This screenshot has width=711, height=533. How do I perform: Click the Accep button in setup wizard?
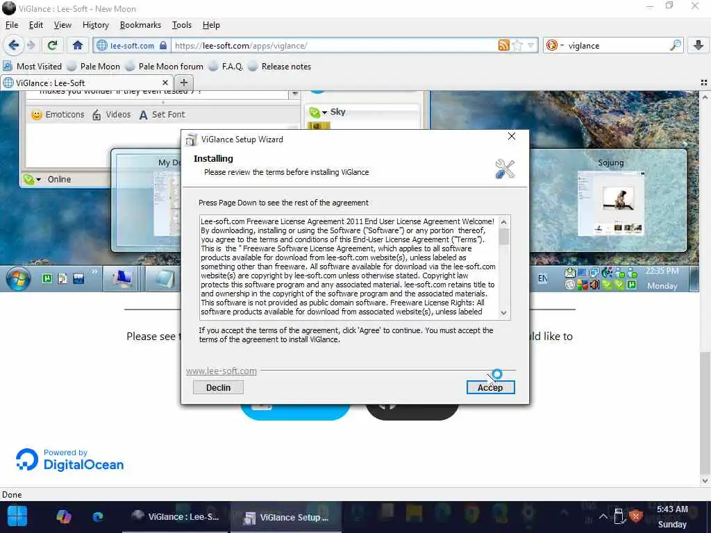[x=490, y=387]
